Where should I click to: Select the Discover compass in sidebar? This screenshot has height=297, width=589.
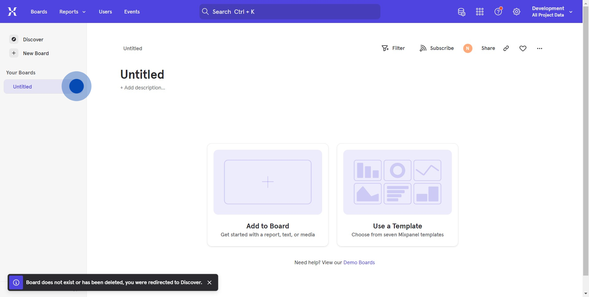point(14,39)
